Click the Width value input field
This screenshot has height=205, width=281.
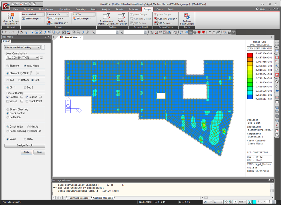(x=33, y=73)
